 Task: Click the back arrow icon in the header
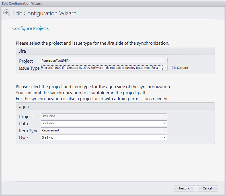[7, 13]
